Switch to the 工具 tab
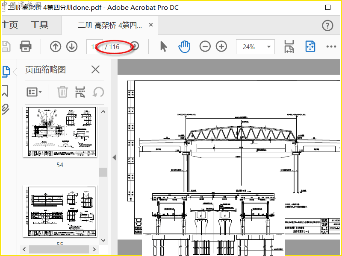This screenshot has width=342, height=256. click(x=39, y=25)
